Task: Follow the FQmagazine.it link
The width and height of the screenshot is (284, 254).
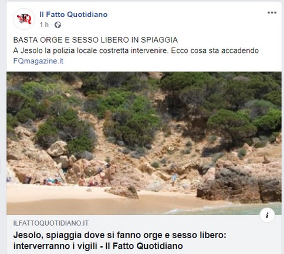Action: click(x=38, y=61)
